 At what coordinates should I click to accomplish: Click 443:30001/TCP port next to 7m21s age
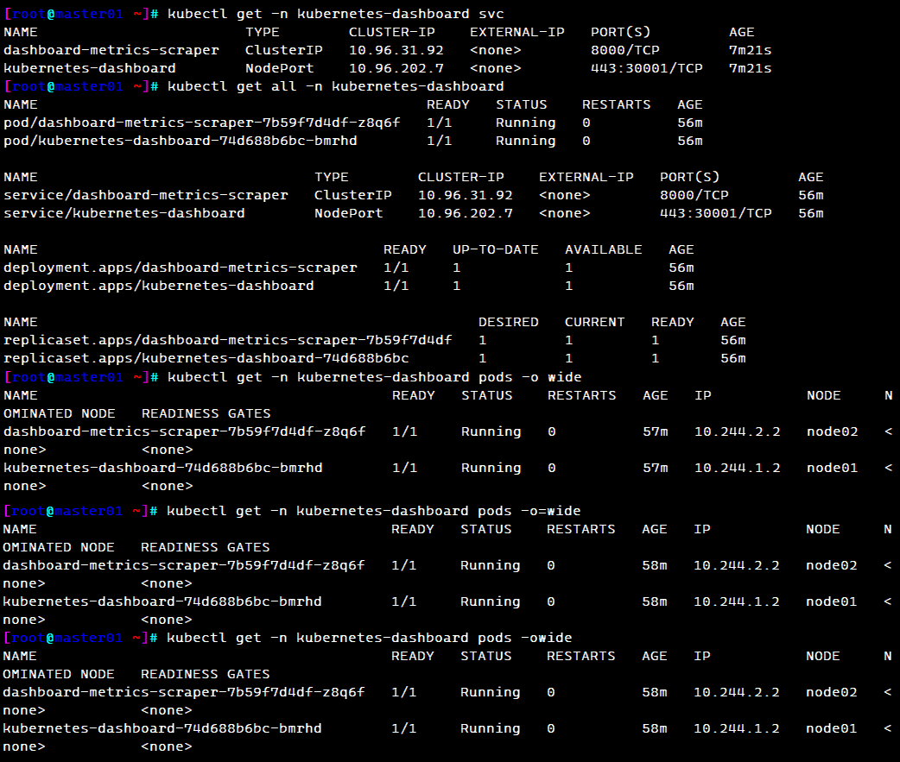tap(647, 68)
